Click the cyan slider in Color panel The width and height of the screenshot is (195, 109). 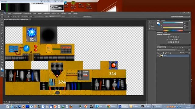tap(173, 23)
